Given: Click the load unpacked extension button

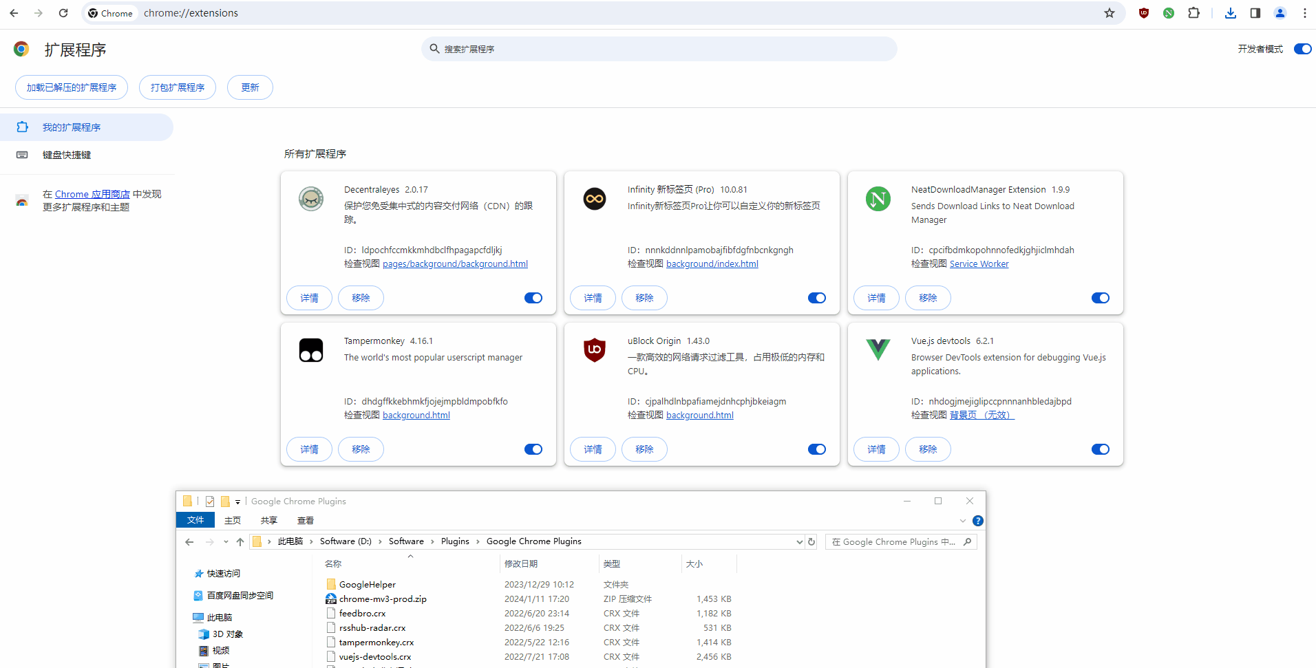Looking at the screenshot, I should point(72,87).
